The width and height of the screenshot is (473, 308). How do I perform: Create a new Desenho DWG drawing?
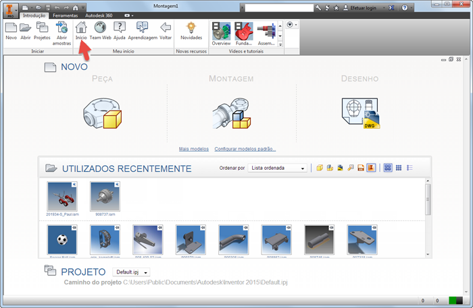point(360,113)
